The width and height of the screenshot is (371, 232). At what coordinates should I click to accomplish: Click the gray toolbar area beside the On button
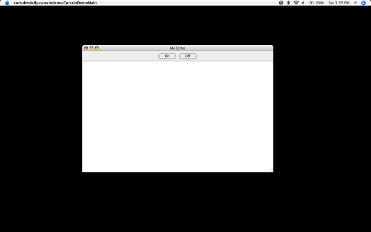120,56
